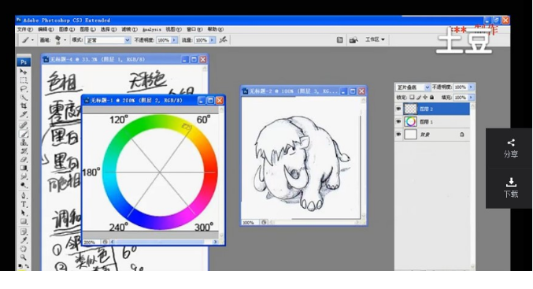Select the History Brush tool
The width and height of the screenshot is (533, 289).
click(x=23, y=150)
